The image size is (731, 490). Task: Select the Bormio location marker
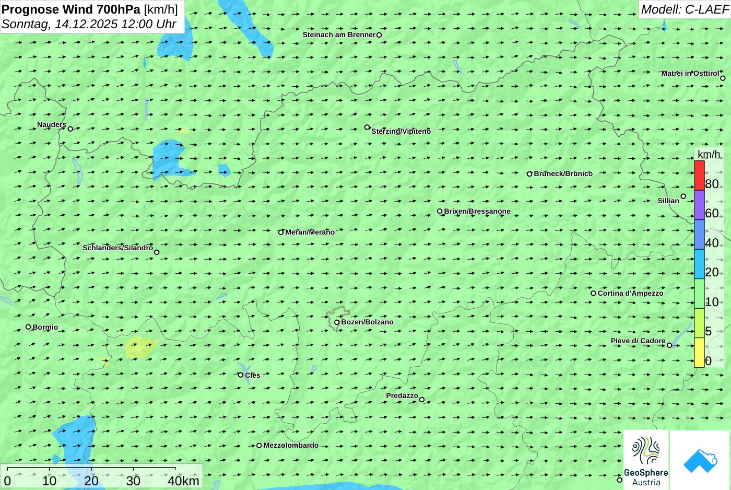[x=28, y=327]
